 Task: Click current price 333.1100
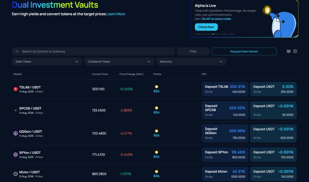(x=98, y=89)
